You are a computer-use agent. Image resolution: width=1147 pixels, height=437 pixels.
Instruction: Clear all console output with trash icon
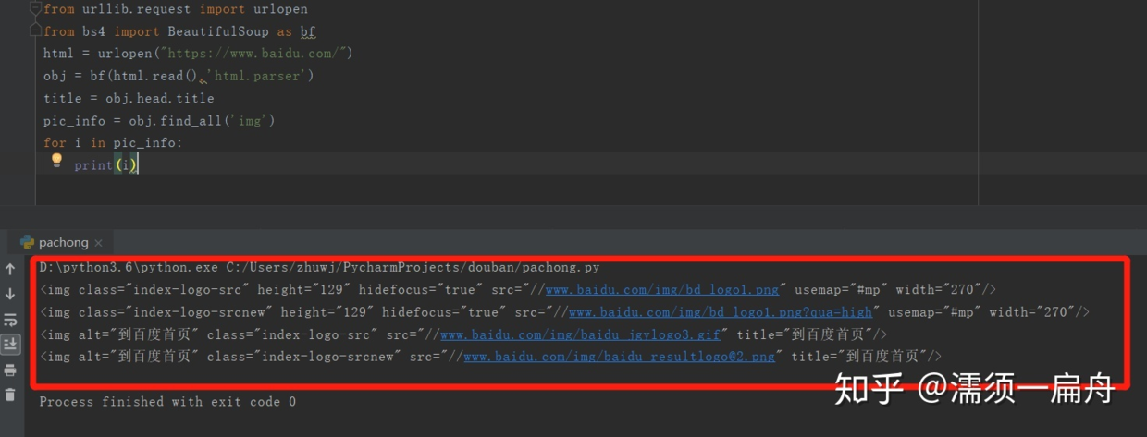coord(10,395)
